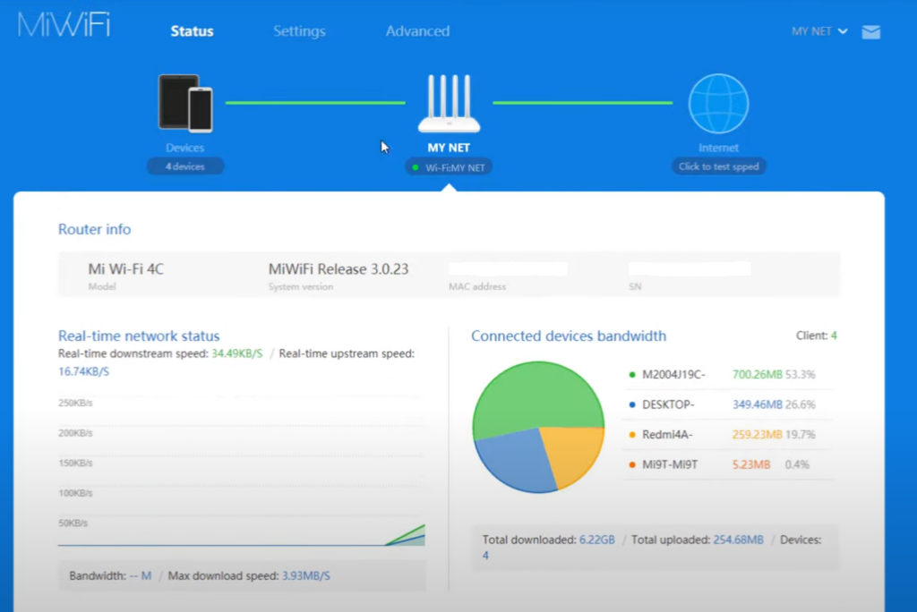Viewport: 917px width, 612px height.
Task: Open the mail envelope icon
Action: click(870, 31)
